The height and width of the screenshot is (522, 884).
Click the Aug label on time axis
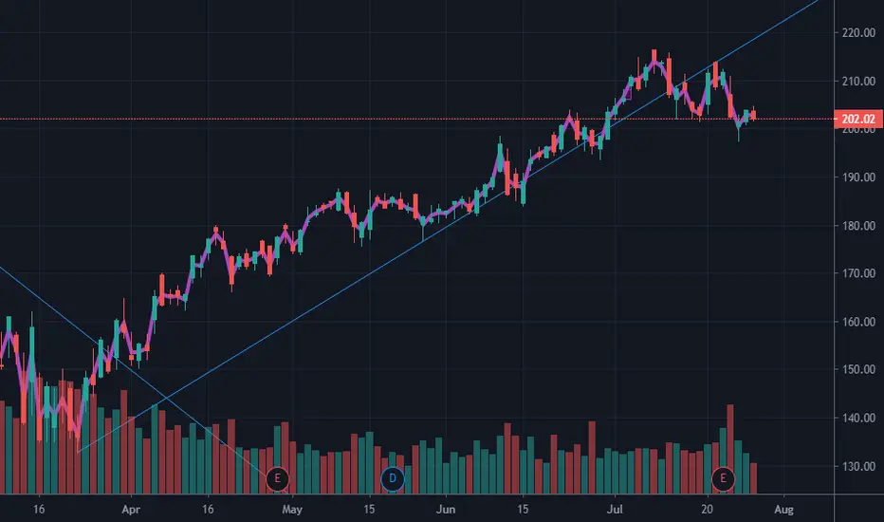pyautogui.click(x=783, y=510)
